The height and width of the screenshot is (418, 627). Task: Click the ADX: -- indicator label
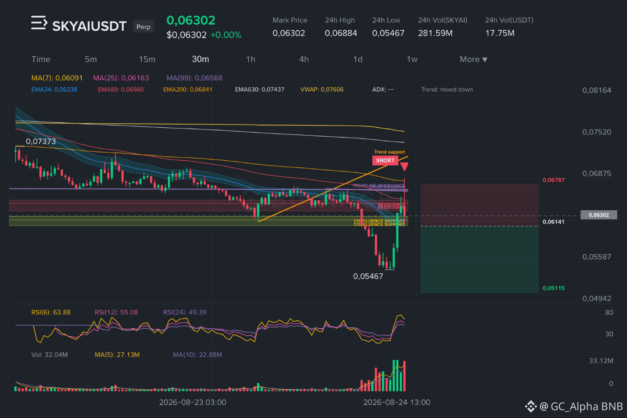pyautogui.click(x=383, y=89)
